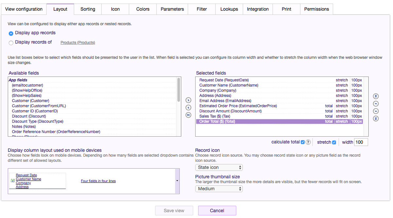Click the Products (Products) link

78,42
